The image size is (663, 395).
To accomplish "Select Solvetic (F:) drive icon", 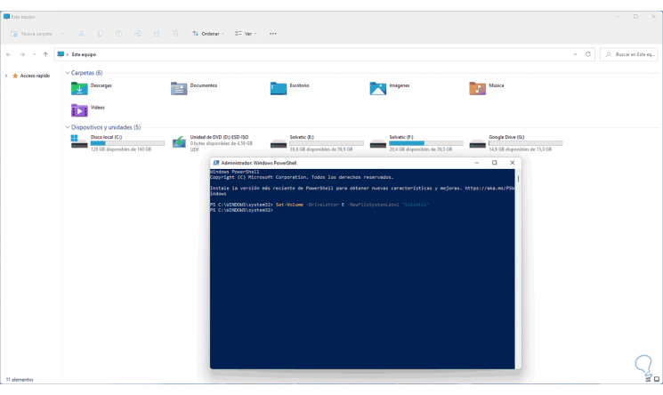I will 378,144.
